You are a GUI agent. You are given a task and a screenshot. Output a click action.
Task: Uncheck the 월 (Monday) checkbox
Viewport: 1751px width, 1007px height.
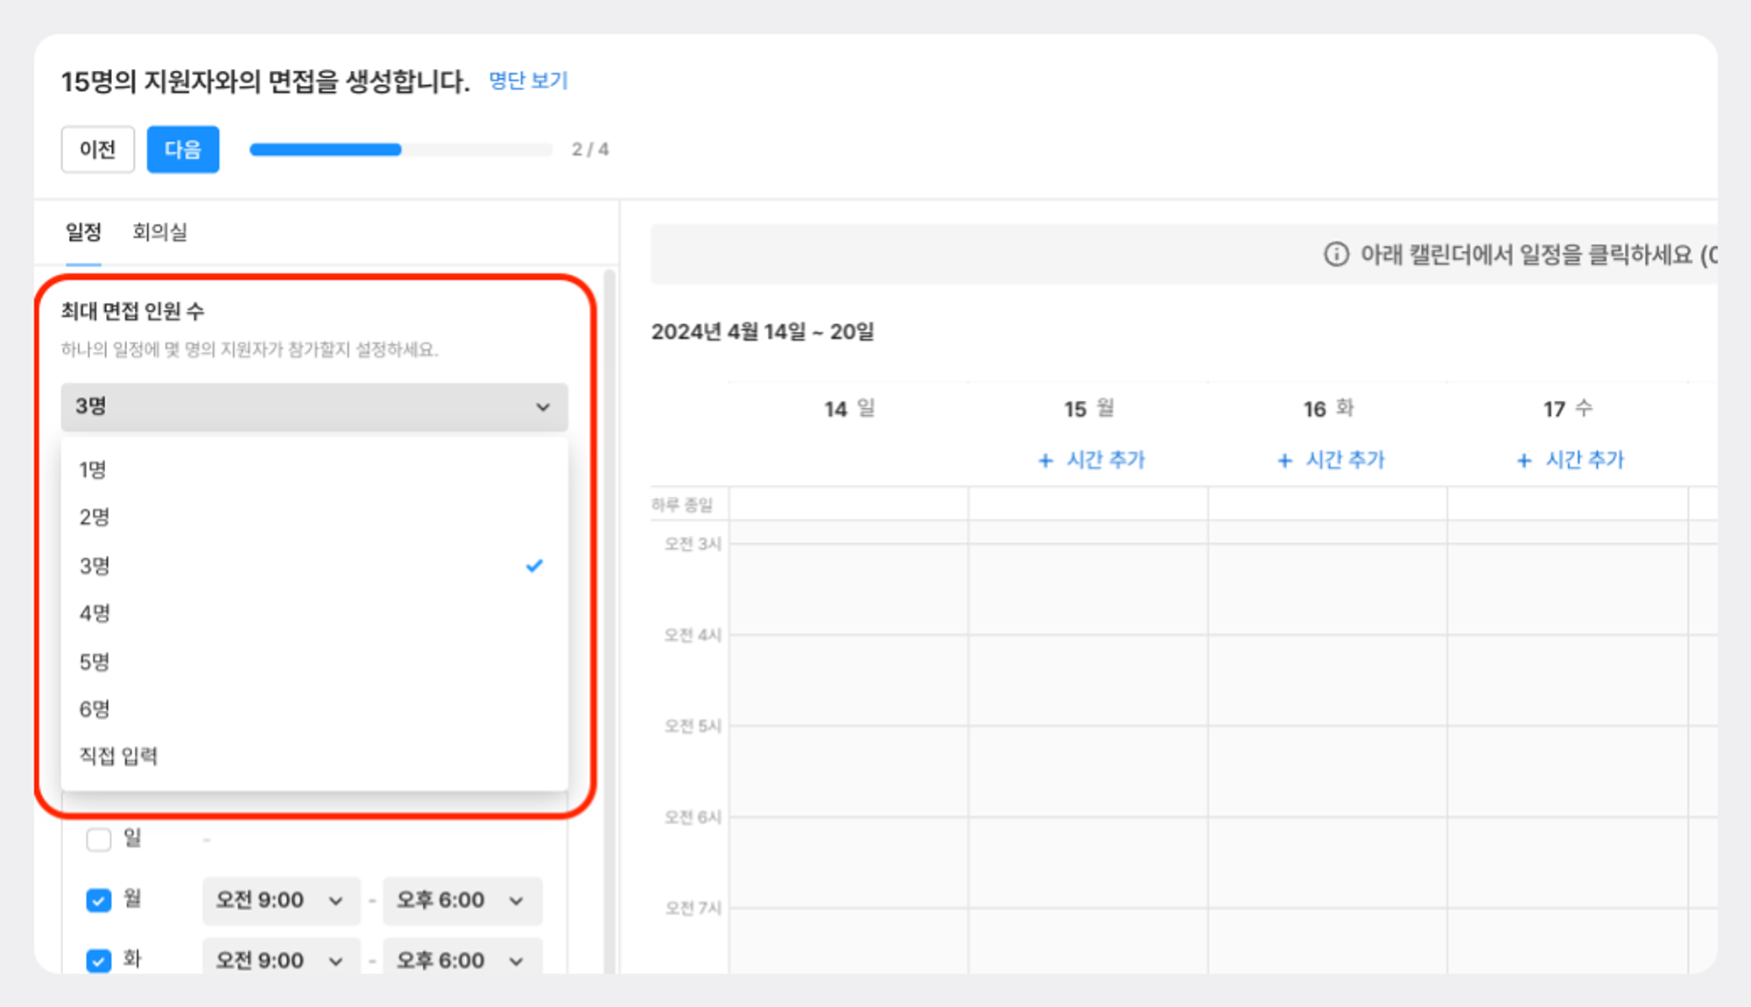[99, 900]
